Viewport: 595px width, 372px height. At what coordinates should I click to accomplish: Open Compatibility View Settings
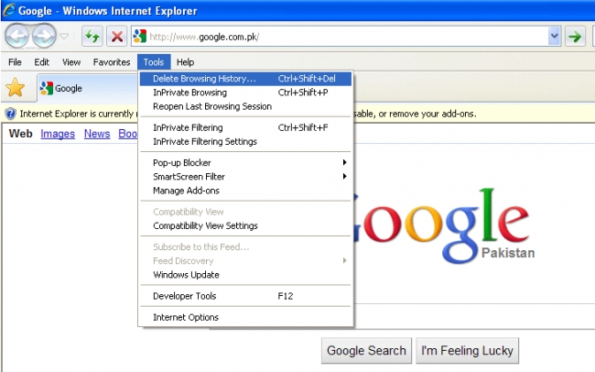point(245,225)
